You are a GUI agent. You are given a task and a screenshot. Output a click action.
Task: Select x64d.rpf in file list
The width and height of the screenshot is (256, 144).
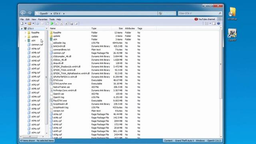[x=58, y=124]
